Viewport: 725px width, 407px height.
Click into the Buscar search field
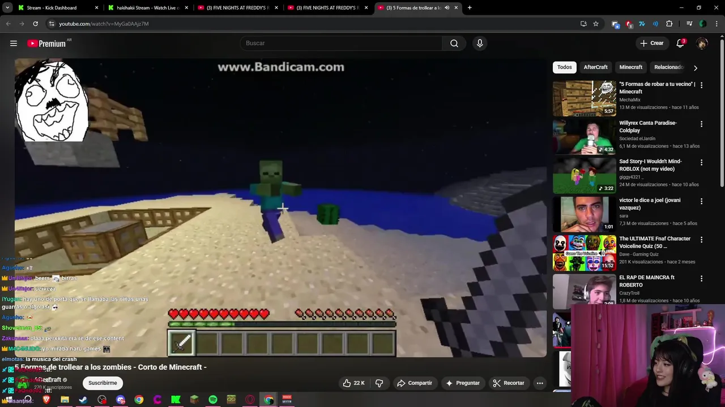[x=342, y=43]
